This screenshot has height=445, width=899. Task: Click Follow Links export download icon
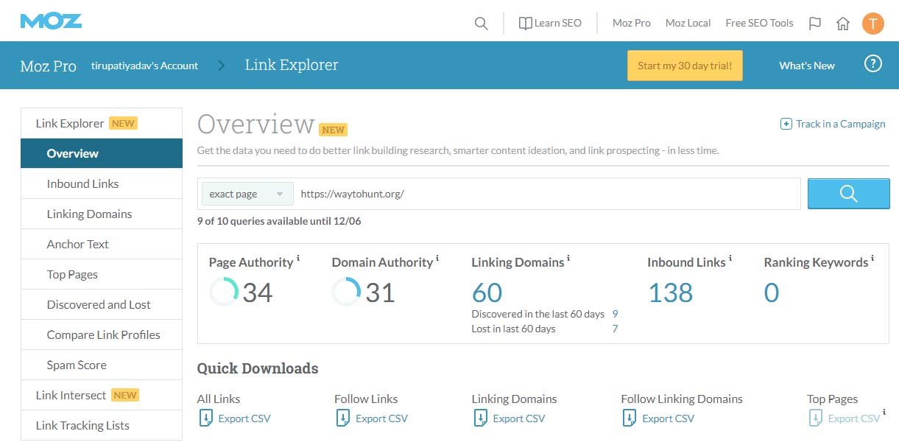(x=342, y=418)
